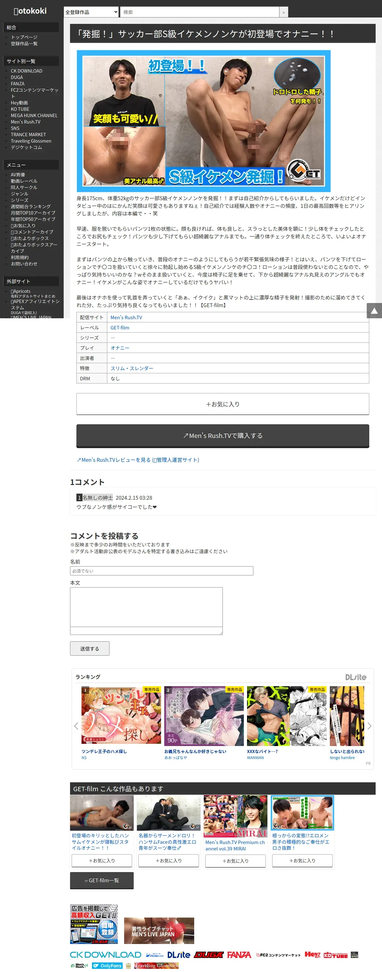Open お問い合わせ in sidebar
382x972 pixels.
(24, 264)
